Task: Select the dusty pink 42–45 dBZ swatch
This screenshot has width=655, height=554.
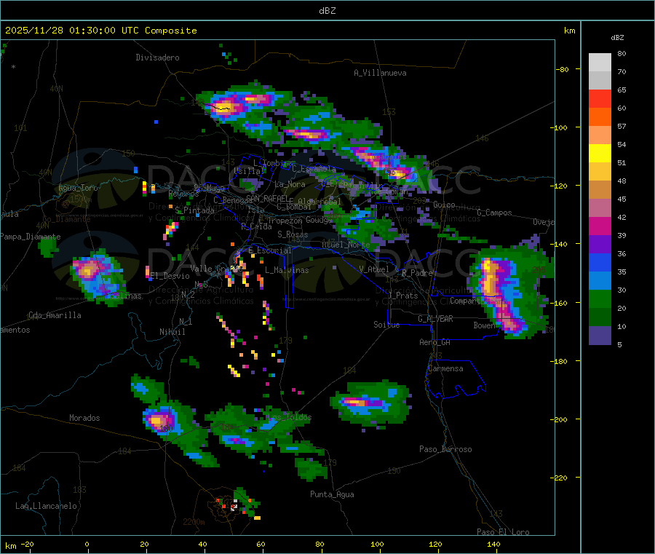Action: (600, 208)
